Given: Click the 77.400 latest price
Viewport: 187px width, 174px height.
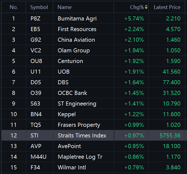Looking at the screenshot, I should coord(171,82).
